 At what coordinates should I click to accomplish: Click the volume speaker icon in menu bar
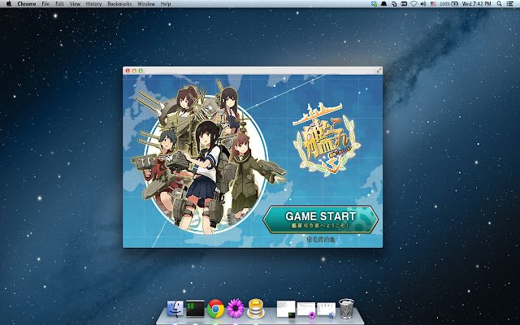423,4
